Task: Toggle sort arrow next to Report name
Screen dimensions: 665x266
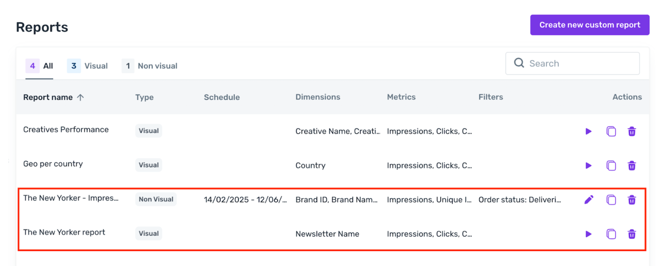Action: (80, 97)
